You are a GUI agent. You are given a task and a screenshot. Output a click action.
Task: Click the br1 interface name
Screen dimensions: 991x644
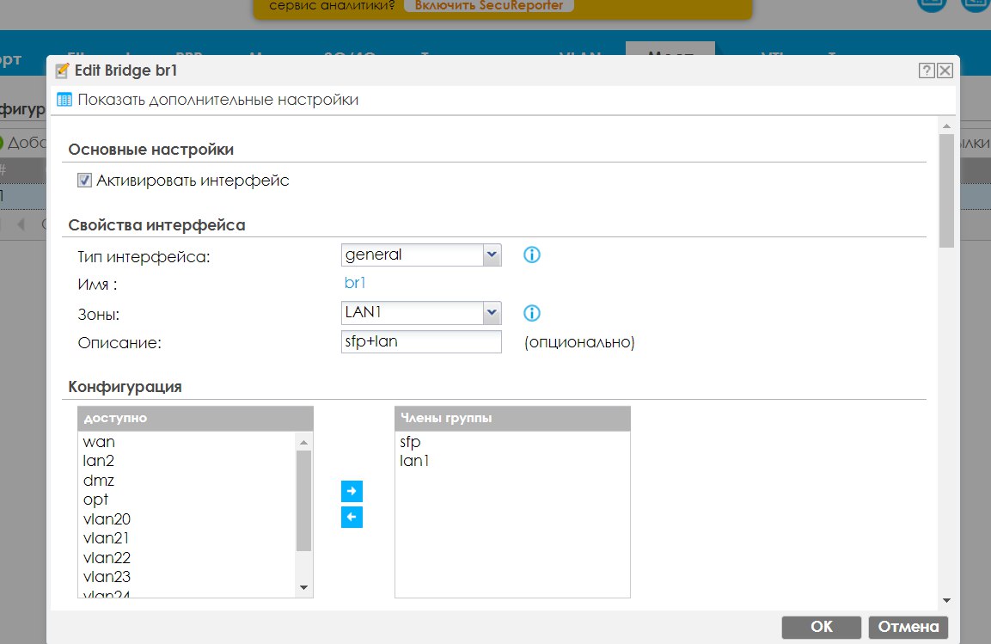click(355, 283)
